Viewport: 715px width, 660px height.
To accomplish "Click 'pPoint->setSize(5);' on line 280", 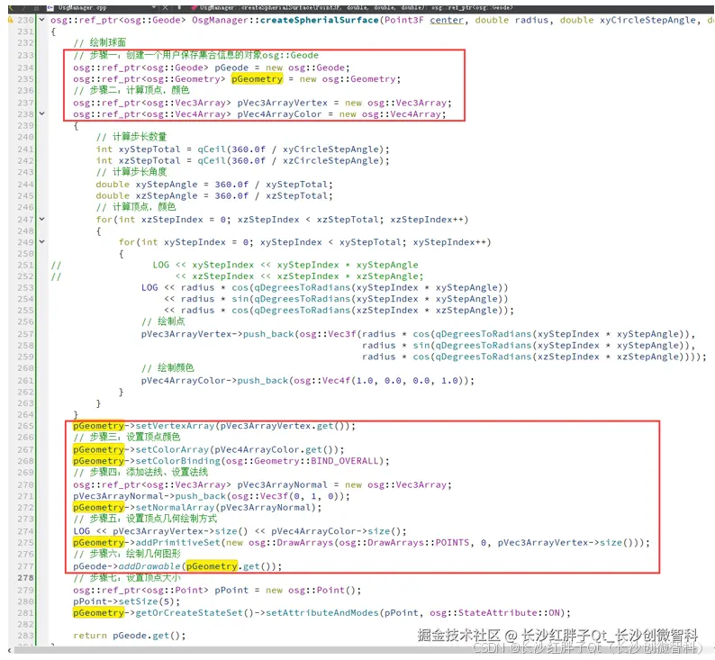I will pos(127,601).
